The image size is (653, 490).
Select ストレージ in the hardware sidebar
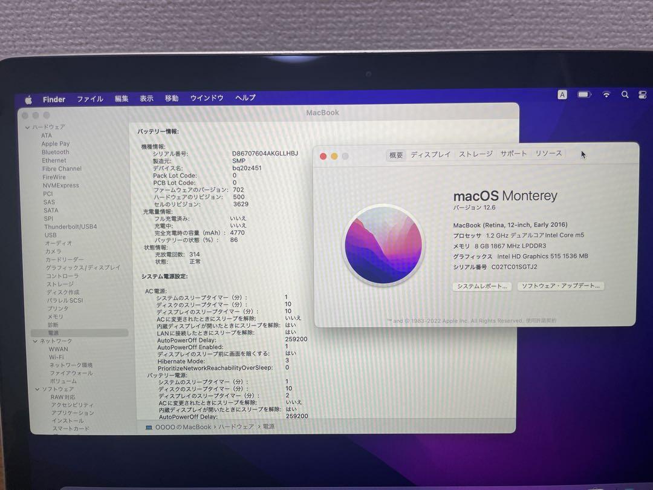[x=60, y=284]
